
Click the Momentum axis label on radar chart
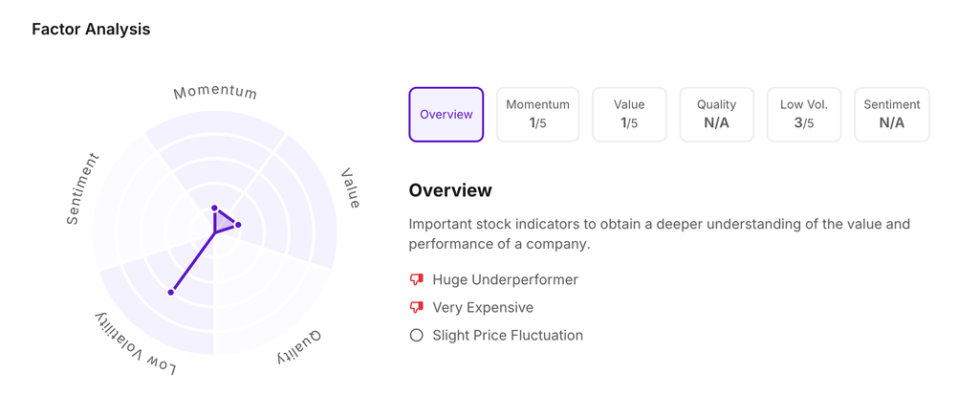coord(215,93)
